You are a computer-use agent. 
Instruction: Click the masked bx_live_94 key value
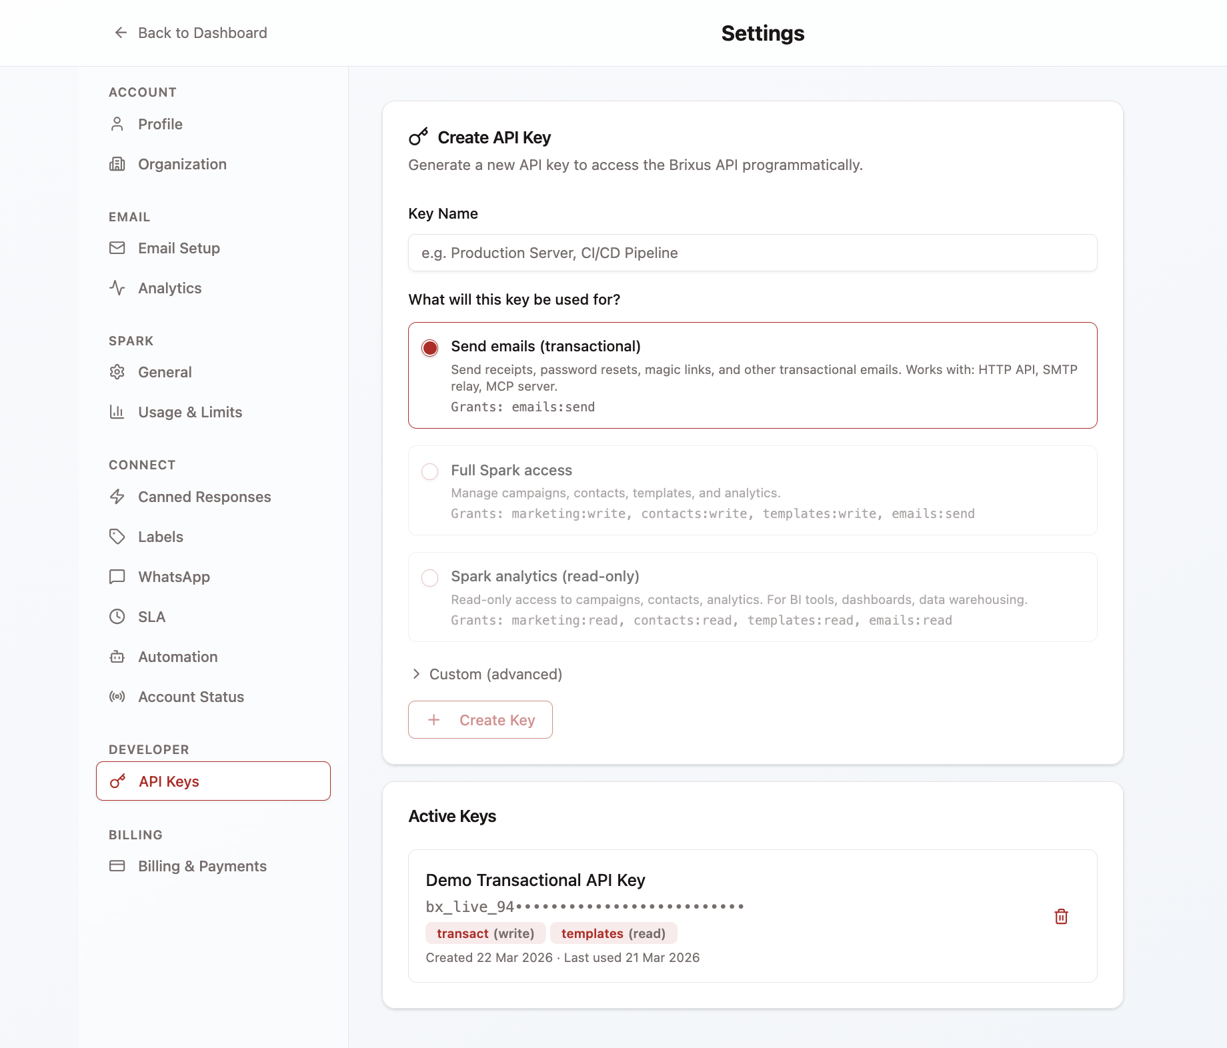pyautogui.click(x=585, y=907)
